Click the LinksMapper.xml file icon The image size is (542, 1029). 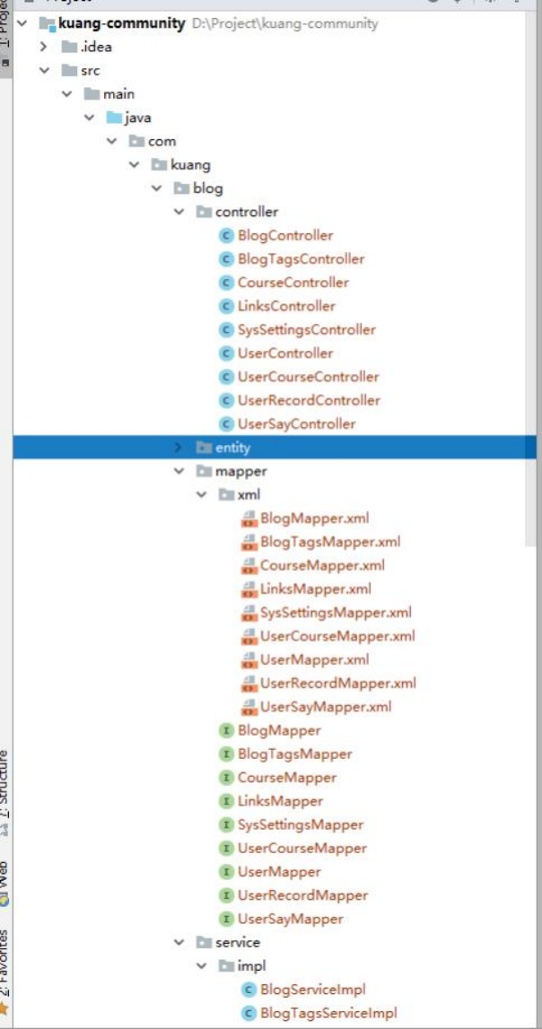pos(249,589)
